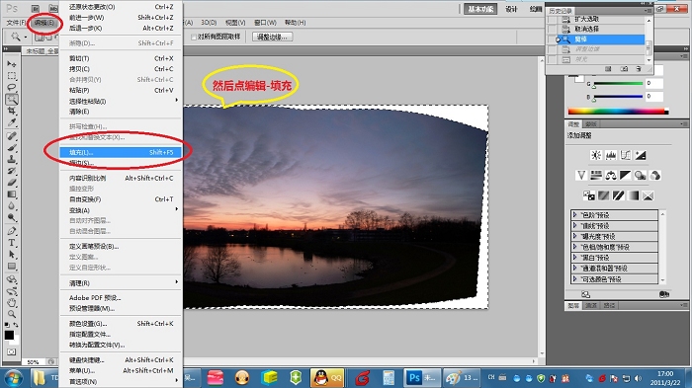
Task: Click the 调整边缘... button
Action: tap(272, 38)
